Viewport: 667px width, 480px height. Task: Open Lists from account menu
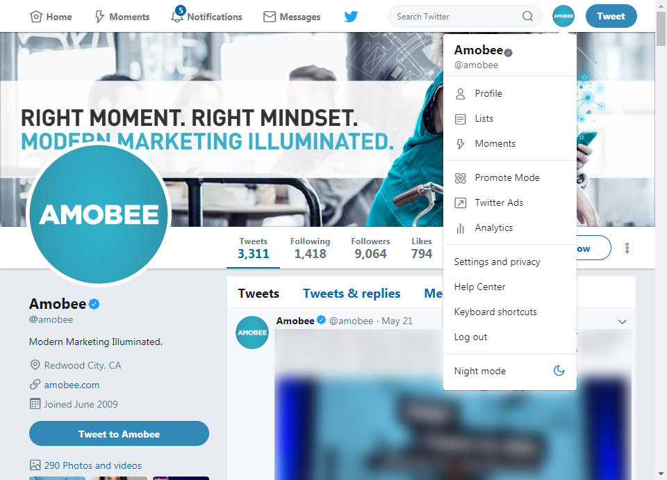point(509,119)
